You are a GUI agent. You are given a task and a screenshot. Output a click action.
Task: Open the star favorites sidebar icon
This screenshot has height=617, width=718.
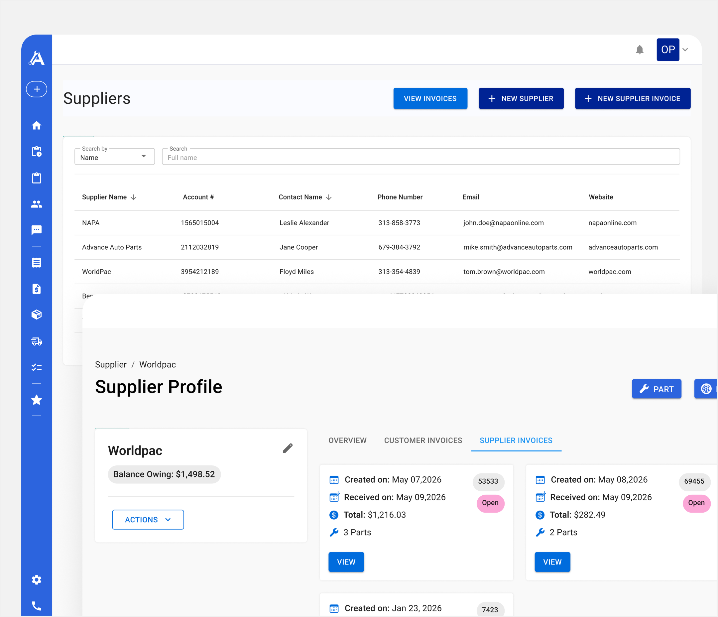36,400
